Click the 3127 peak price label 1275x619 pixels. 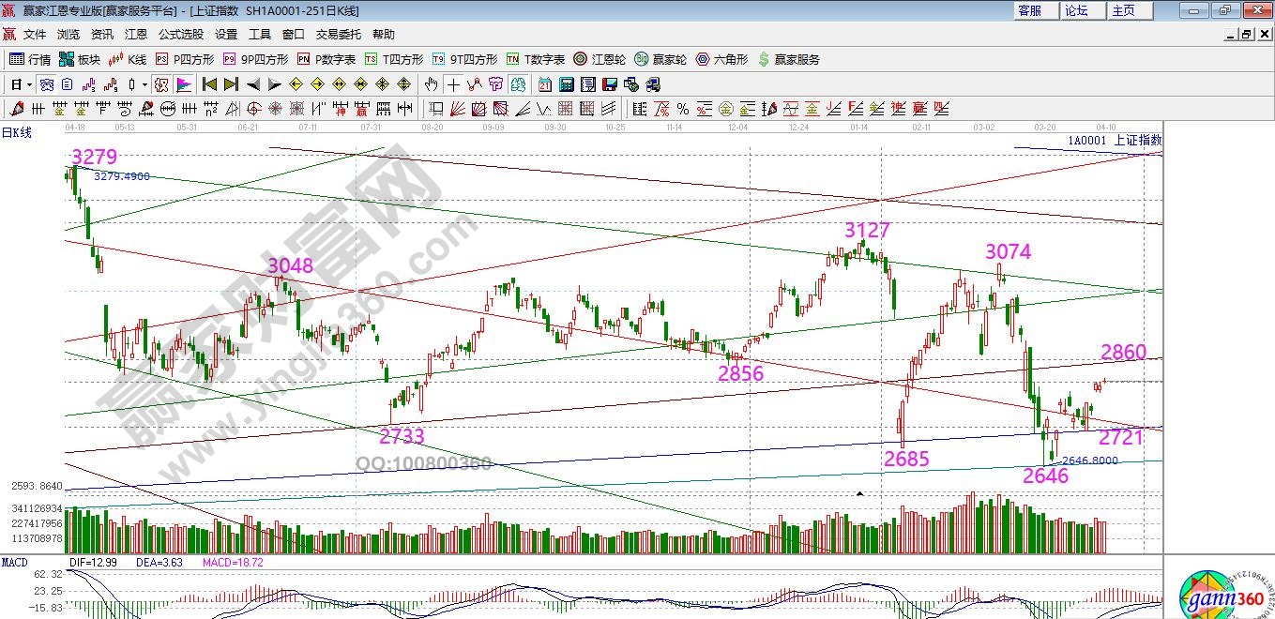866,230
